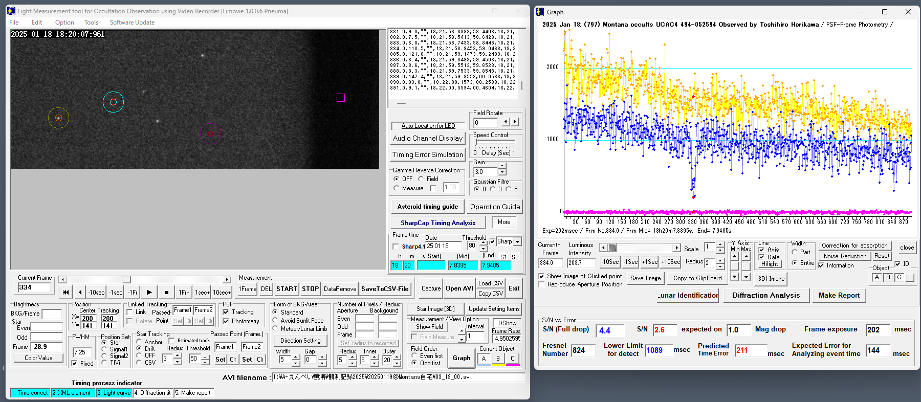Open the Tools menu
This screenshot has height=402, width=921.
pyautogui.click(x=91, y=23)
